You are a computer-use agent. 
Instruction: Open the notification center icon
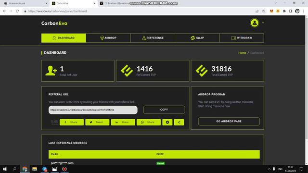(301, 169)
